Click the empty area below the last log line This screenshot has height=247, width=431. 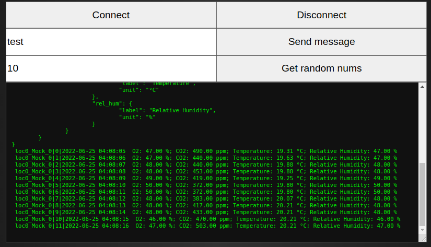point(212,236)
